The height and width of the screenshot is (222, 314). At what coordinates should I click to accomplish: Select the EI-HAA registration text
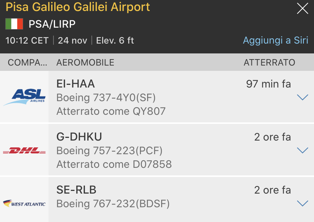tap(75, 84)
